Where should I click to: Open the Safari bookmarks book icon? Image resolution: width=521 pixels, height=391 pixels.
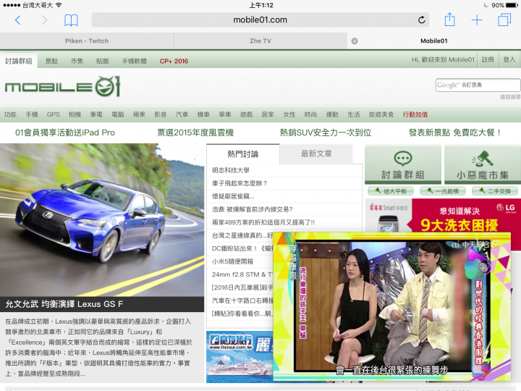(71, 20)
